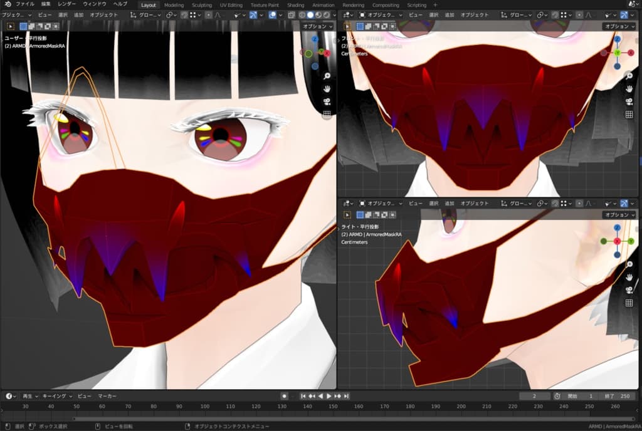Open the ファイル menu
Viewport: 642px width, 431px height.
coord(25,4)
